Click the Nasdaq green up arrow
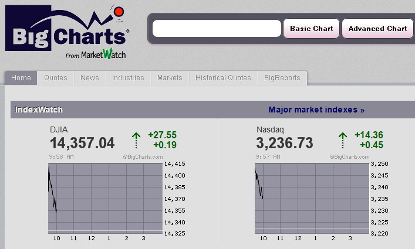415x249 pixels. [x=343, y=140]
